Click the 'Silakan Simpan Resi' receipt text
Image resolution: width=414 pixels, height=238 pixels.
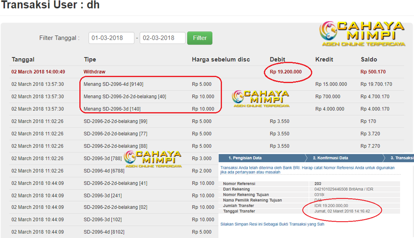pos(272,224)
